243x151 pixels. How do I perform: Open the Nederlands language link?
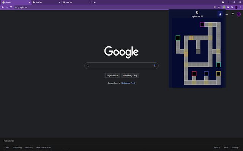pos(126,83)
